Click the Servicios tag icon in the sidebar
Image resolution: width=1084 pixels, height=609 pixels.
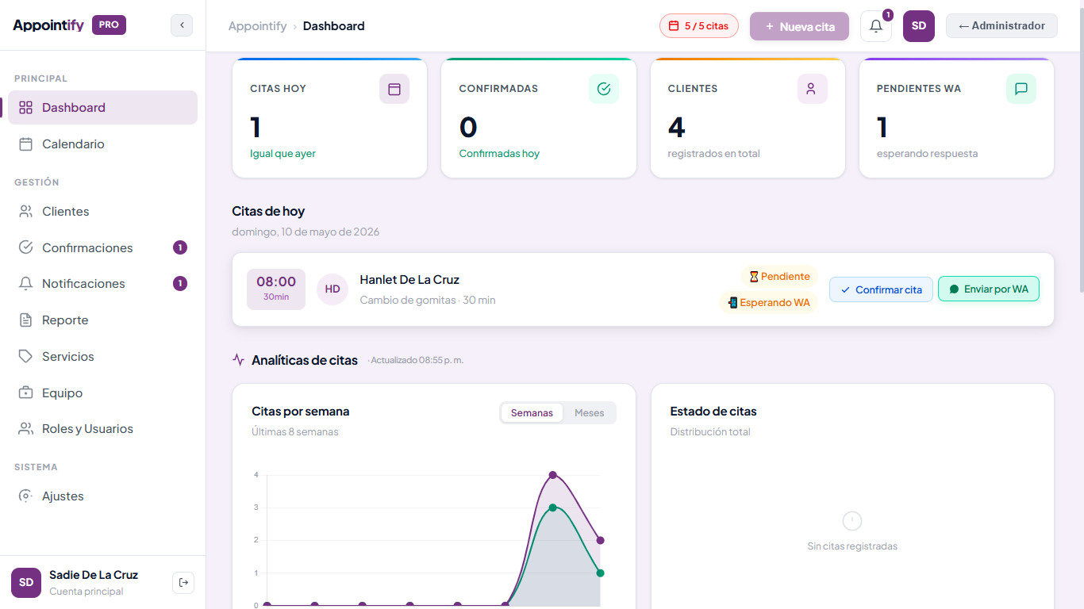[x=26, y=357]
